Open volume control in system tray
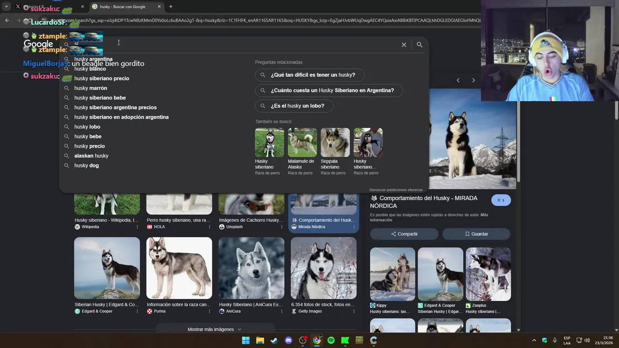 [587, 340]
